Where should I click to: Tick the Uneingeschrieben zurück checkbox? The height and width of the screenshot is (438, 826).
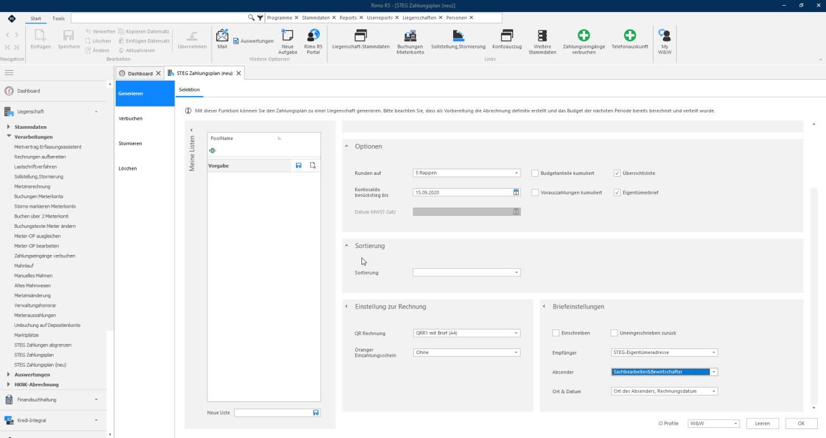tap(614, 333)
